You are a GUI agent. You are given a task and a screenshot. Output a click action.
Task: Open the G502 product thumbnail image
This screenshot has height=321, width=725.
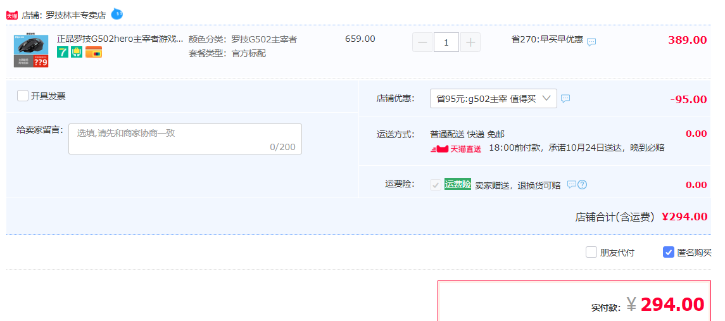(x=31, y=51)
